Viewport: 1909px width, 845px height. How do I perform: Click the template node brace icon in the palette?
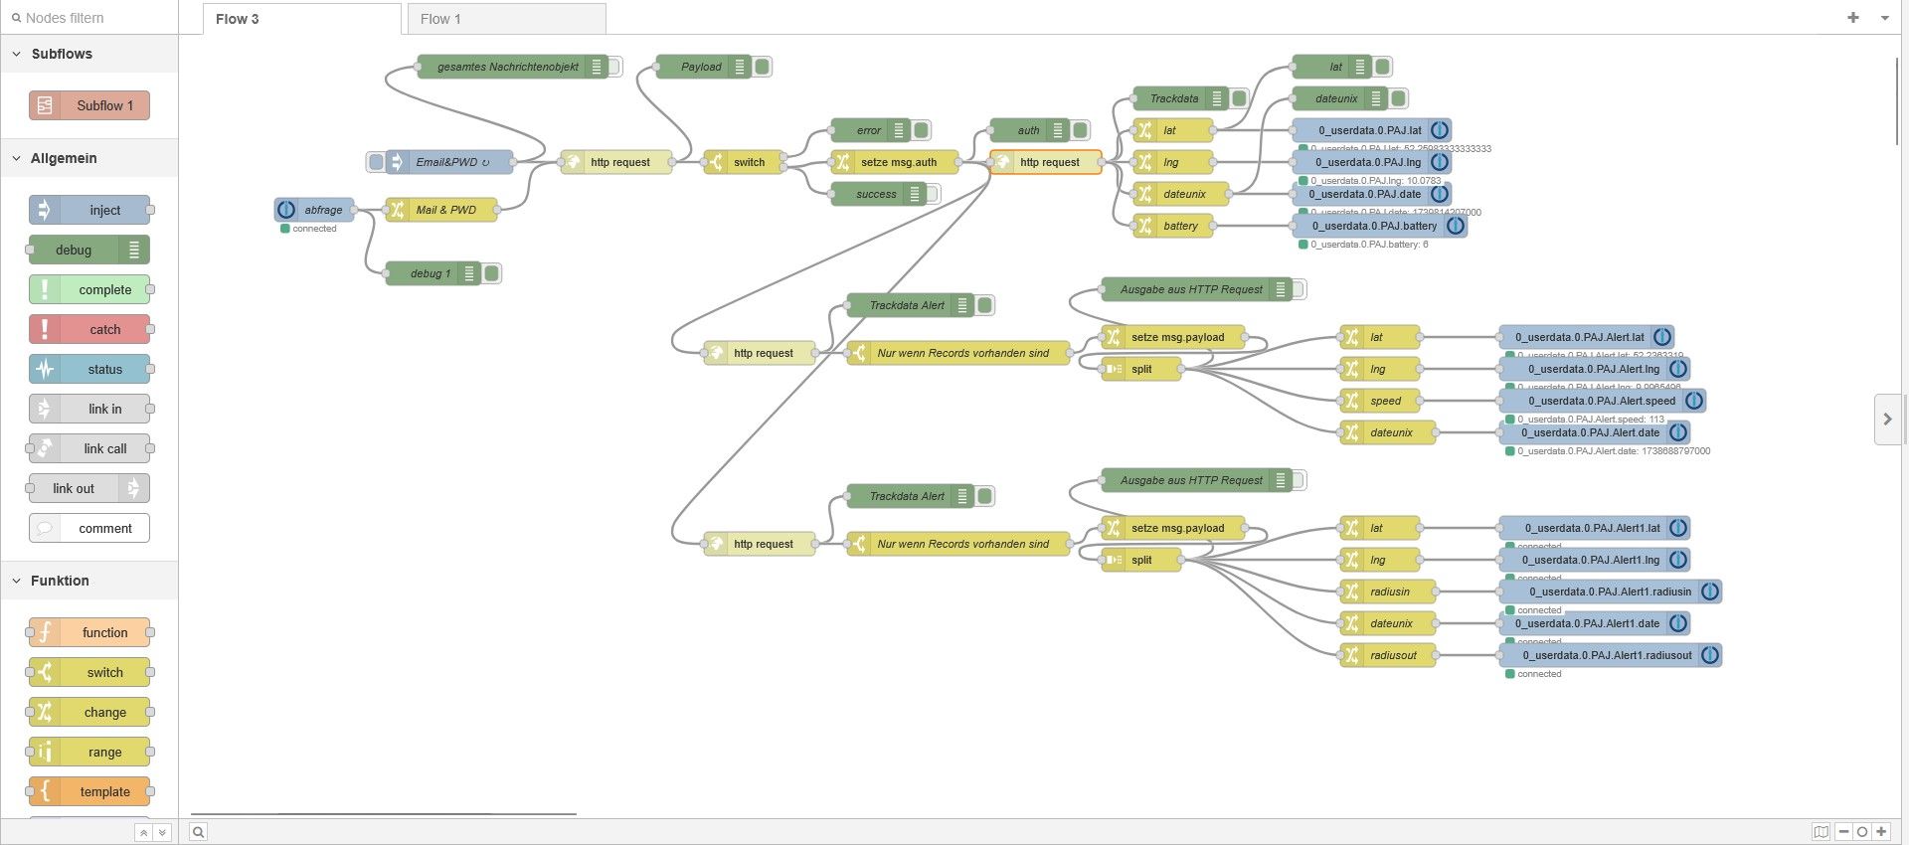[45, 791]
